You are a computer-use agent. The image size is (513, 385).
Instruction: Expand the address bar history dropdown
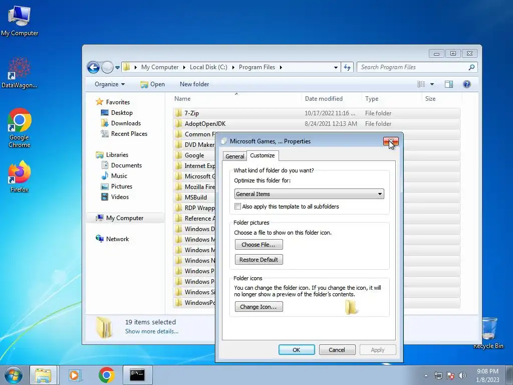click(x=336, y=68)
